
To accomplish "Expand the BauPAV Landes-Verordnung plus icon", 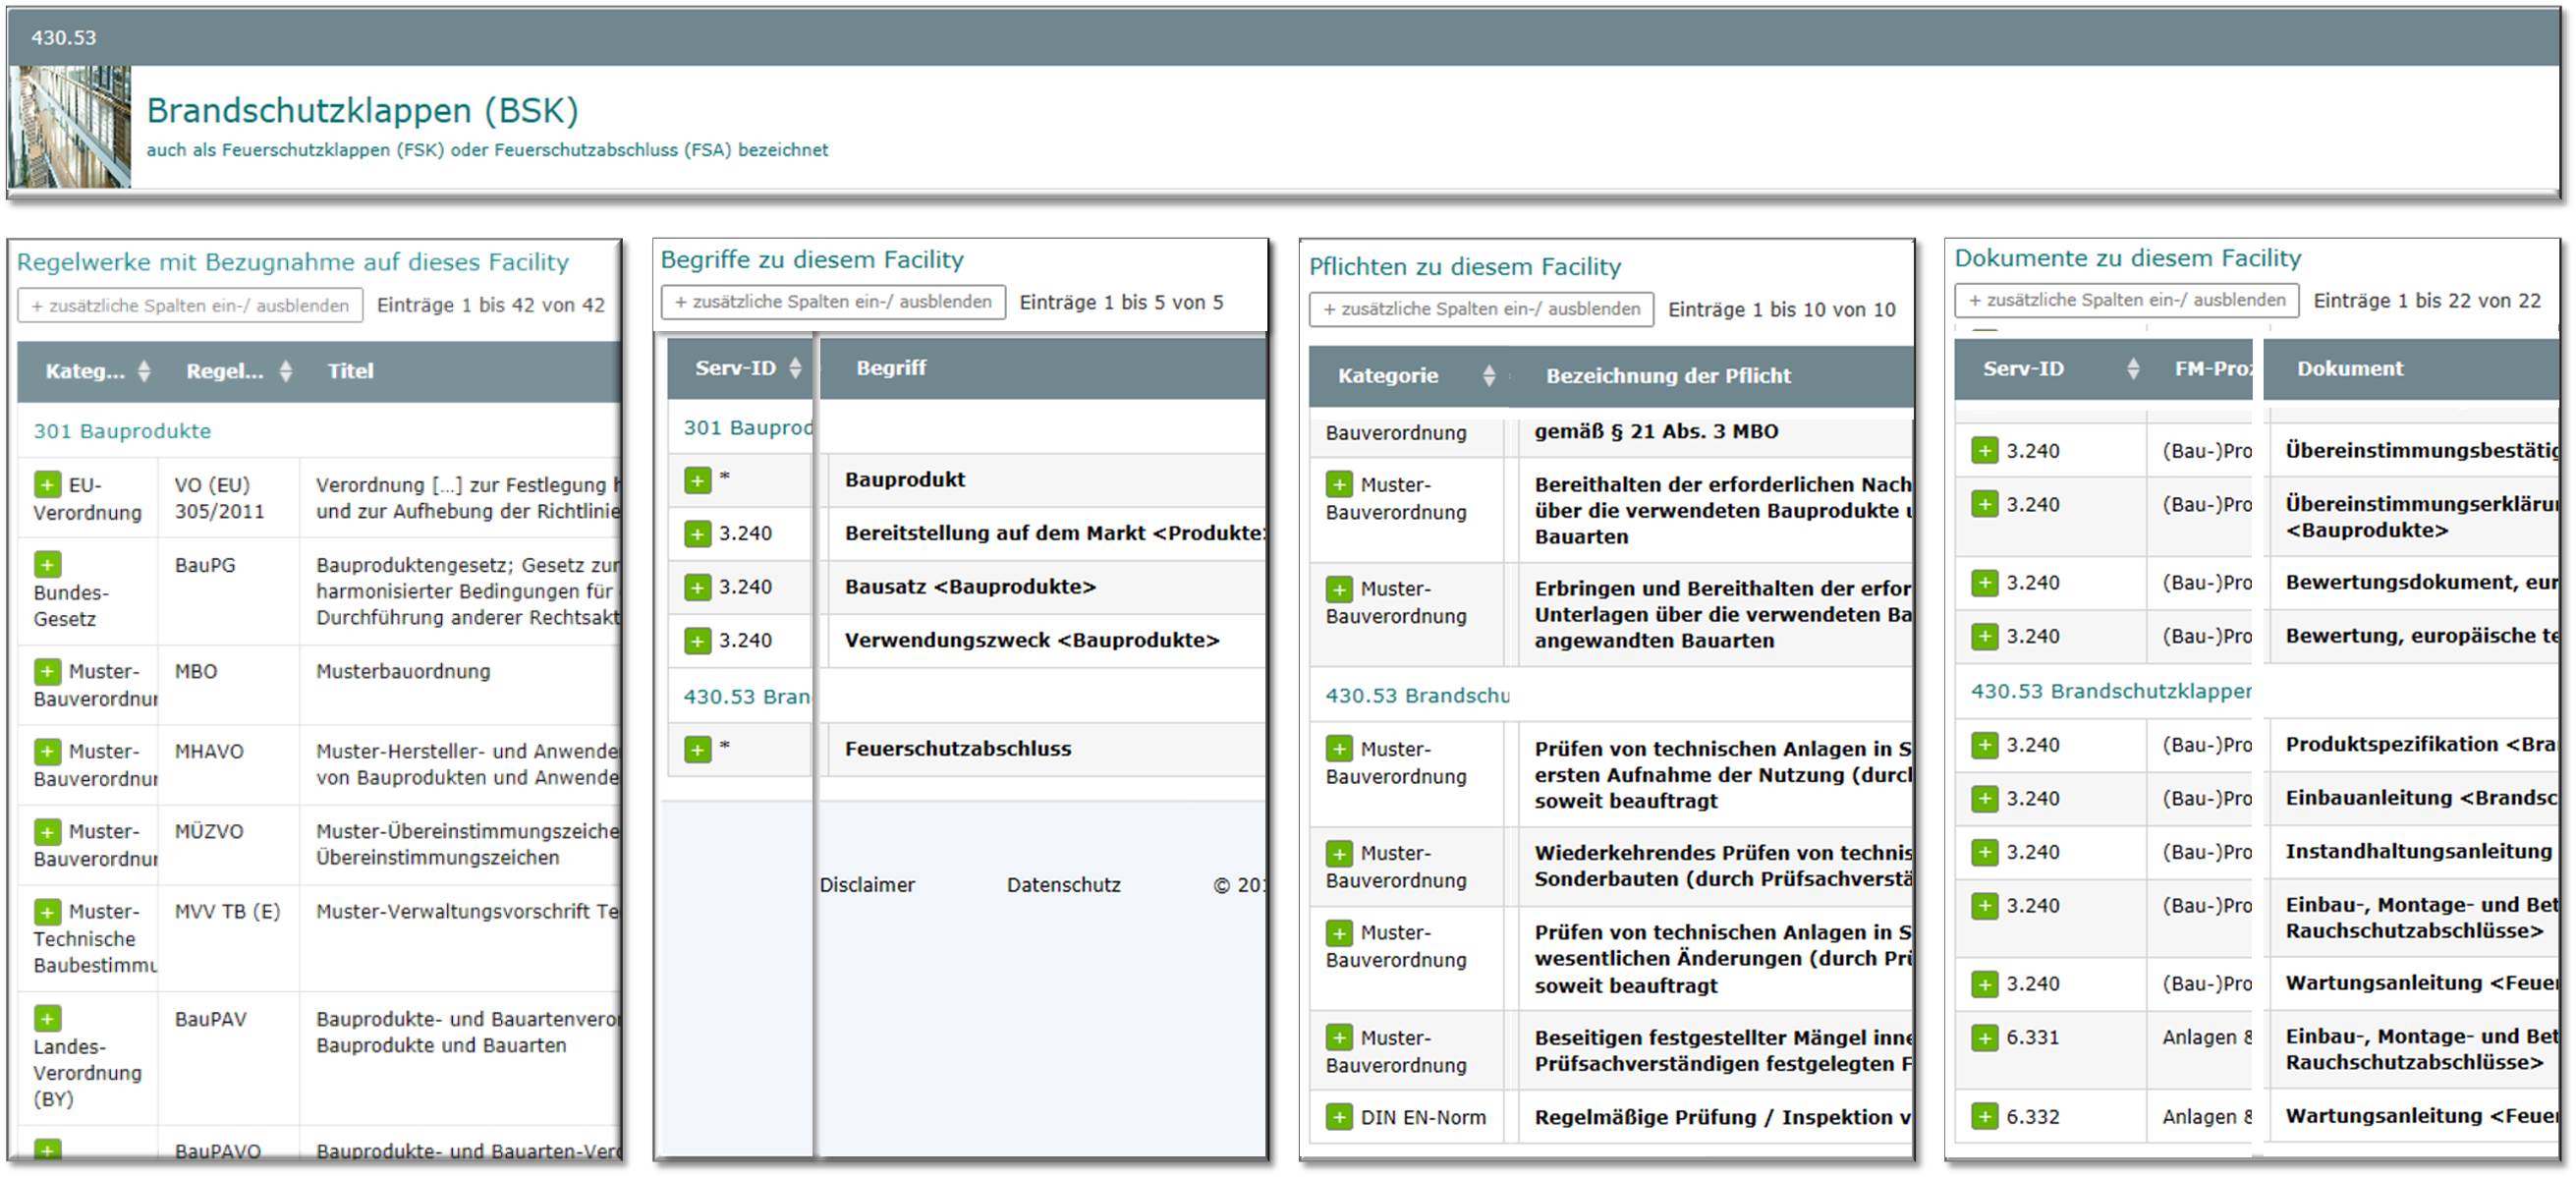I will 47,1018.
